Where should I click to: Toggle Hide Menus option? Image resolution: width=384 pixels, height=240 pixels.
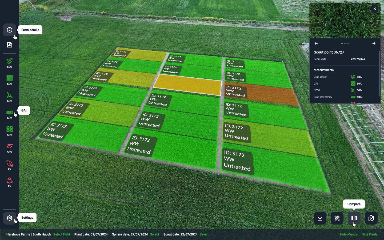[x=348, y=234]
